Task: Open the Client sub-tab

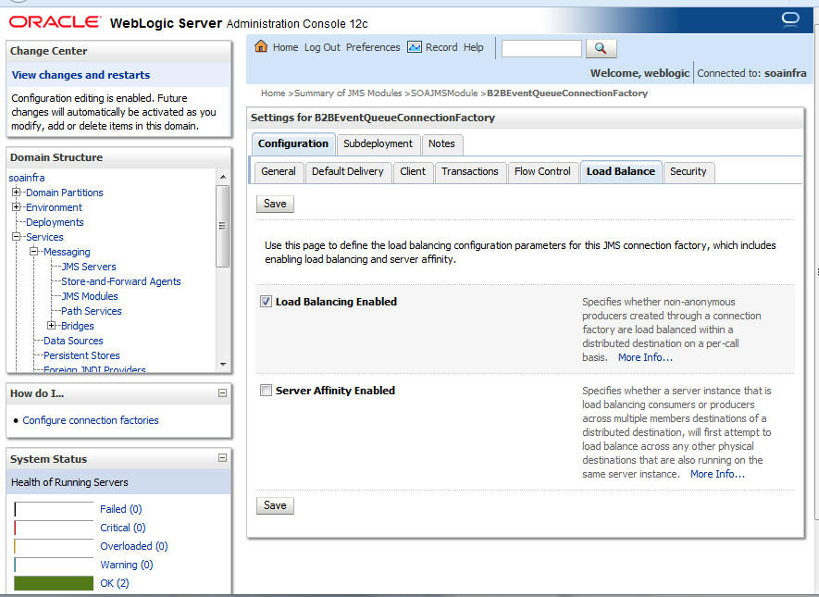Action: point(413,171)
